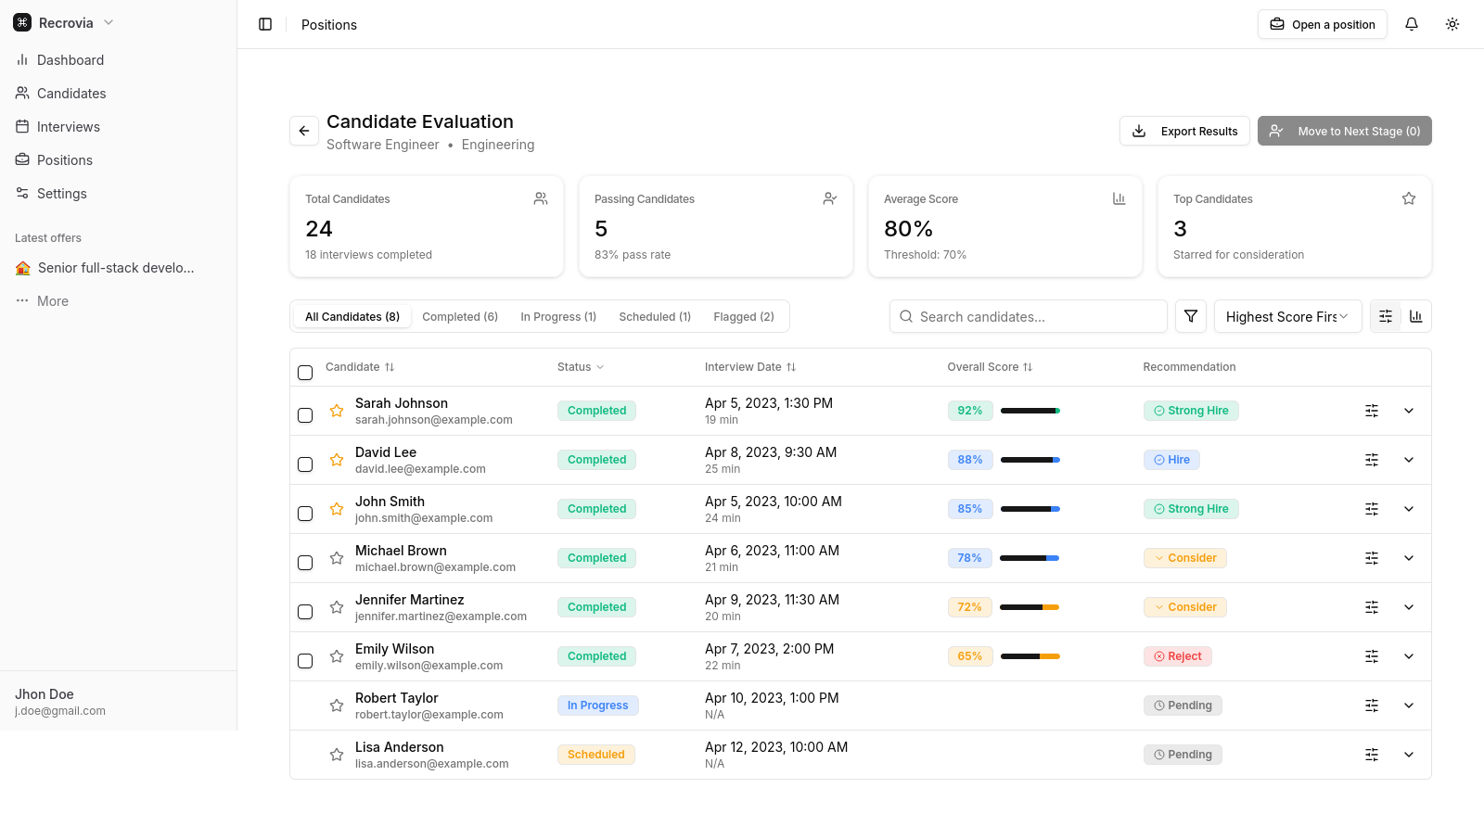Focus the Search candidates field

point(1029,316)
